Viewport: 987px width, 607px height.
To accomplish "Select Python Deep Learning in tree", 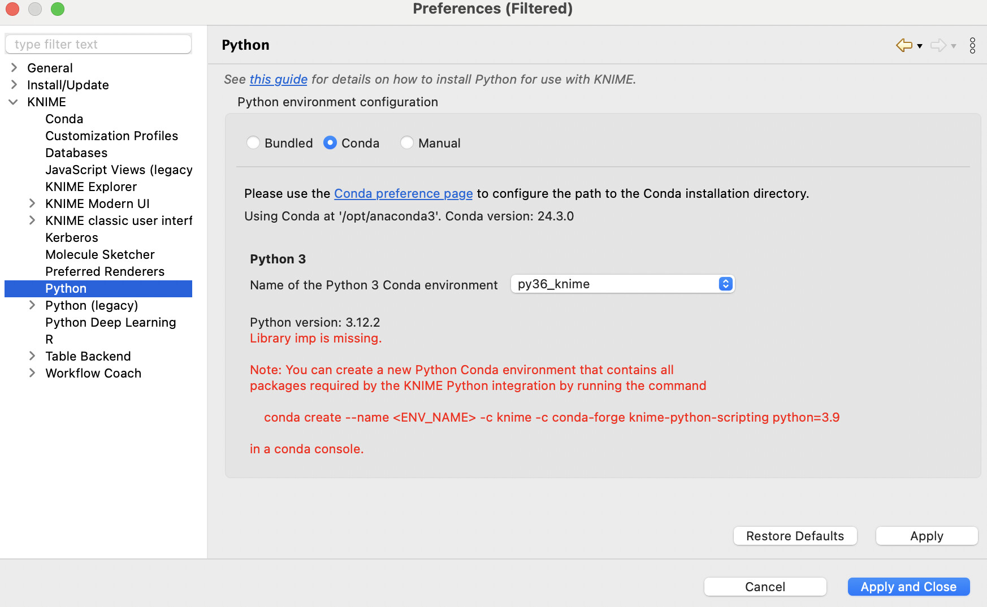I will (110, 322).
